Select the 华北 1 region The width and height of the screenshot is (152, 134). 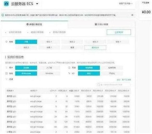49,42
